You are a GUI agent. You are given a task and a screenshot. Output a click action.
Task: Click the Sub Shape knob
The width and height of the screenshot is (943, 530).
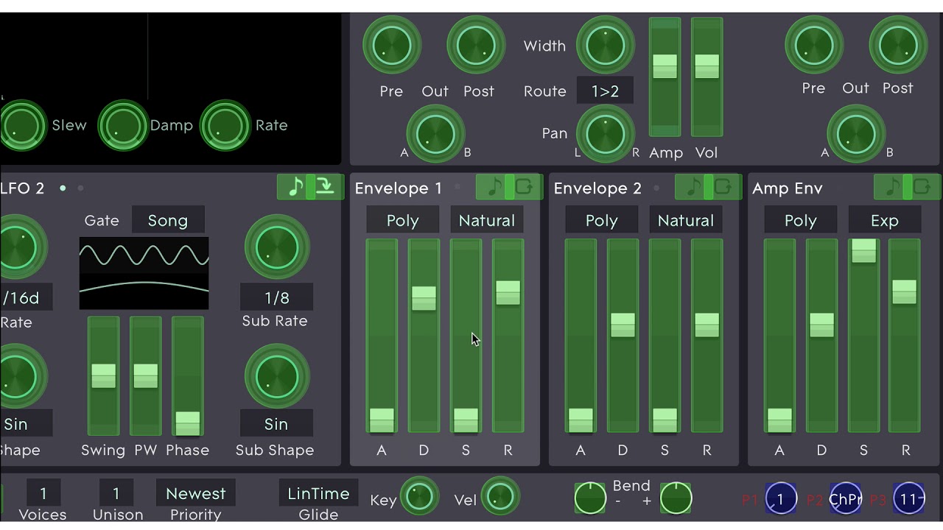coord(277,376)
